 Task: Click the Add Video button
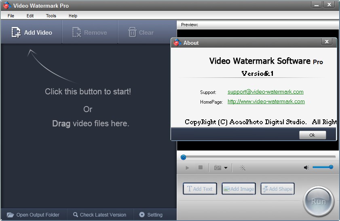pyautogui.click(x=32, y=32)
